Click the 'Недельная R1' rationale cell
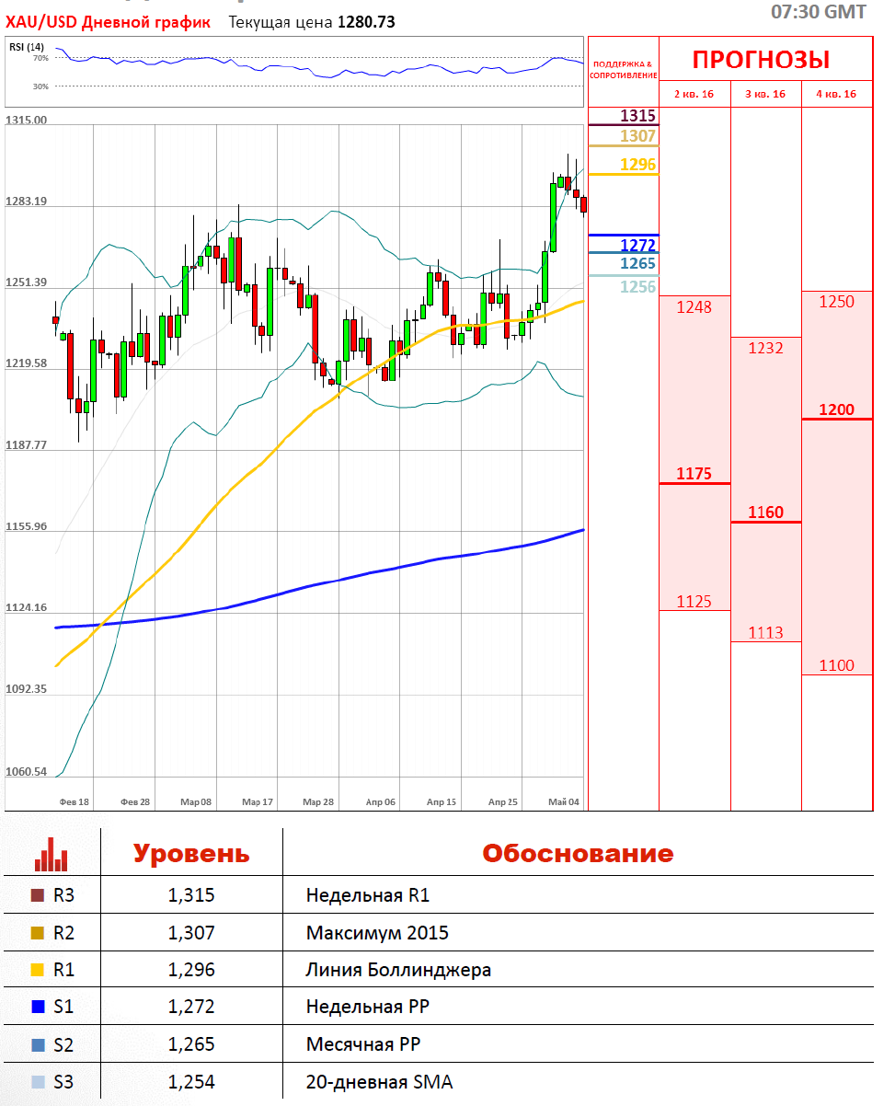Viewport: 895px width, 1106px height. pos(368,895)
